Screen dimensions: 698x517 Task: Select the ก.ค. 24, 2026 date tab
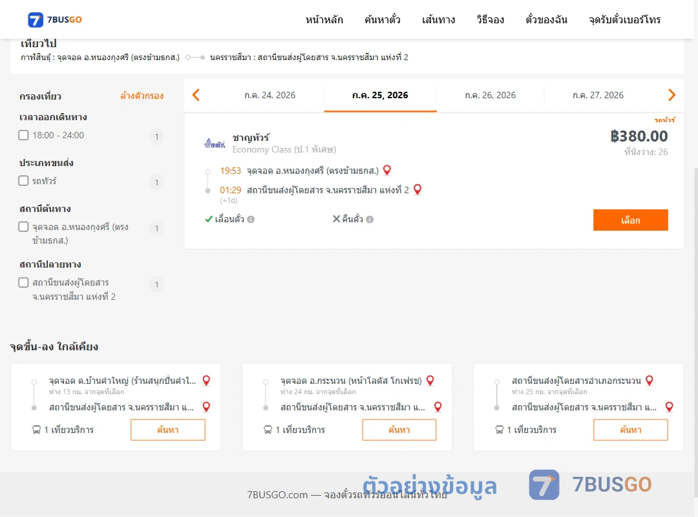[x=270, y=95]
